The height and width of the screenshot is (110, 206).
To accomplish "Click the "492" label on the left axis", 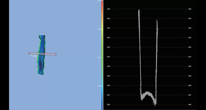I will coord(108,47).
